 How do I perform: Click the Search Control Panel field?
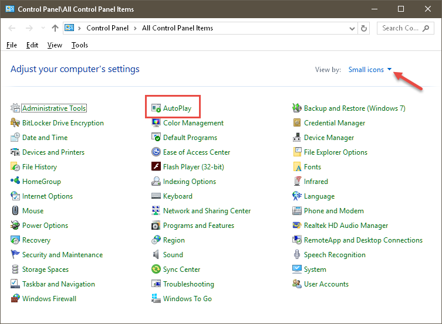(406, 28)
